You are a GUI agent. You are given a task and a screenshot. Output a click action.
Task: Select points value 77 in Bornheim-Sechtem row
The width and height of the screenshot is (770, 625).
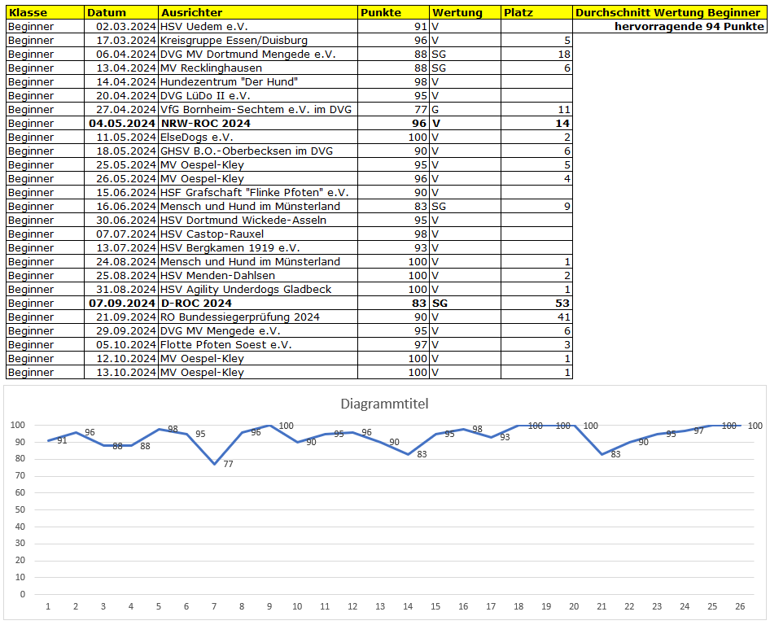(393, 110)
